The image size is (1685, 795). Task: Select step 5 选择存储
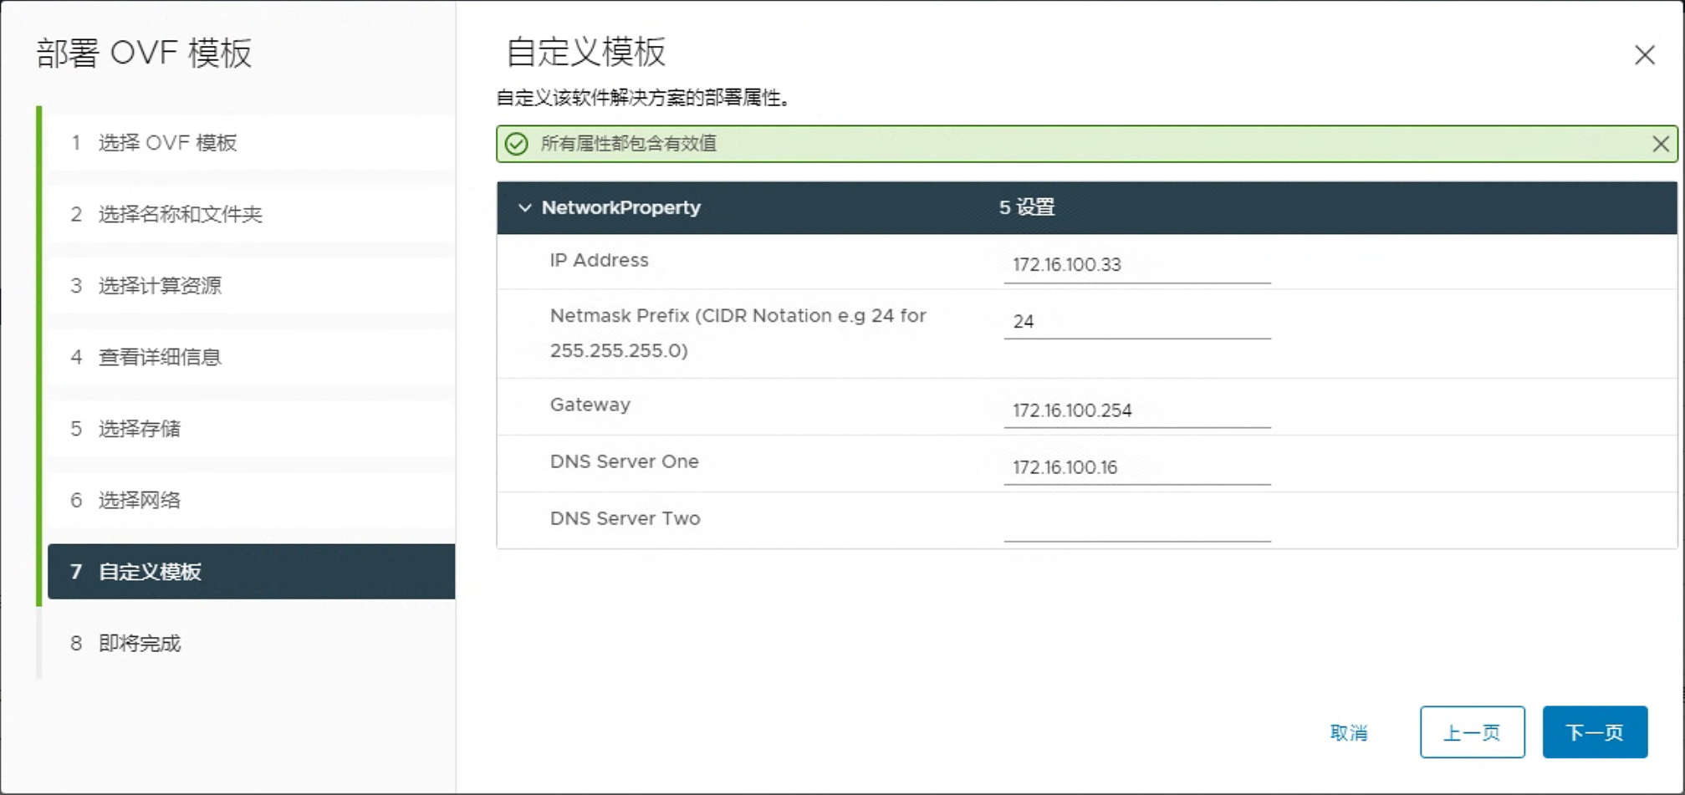coord(140,429)
